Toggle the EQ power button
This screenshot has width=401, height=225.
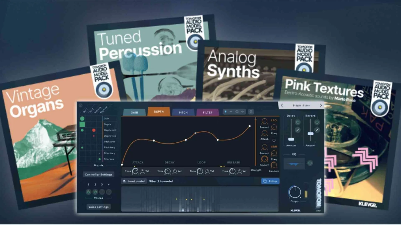310,163
